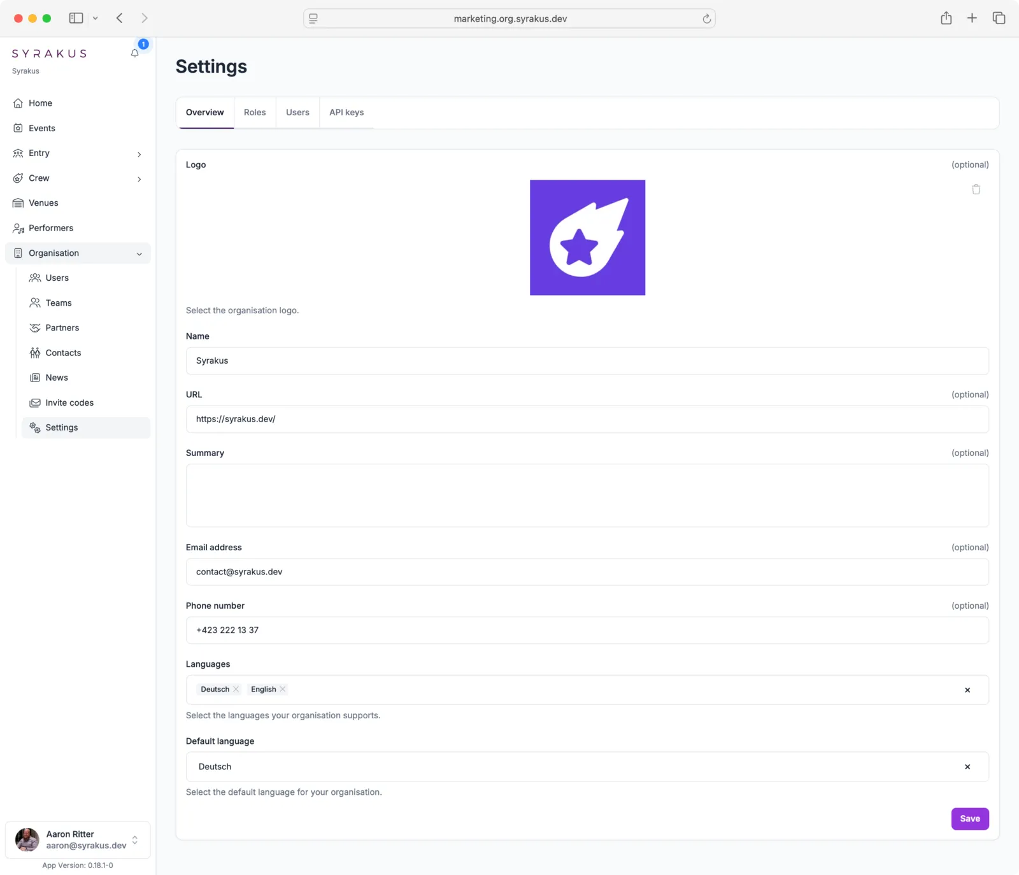1019x875 pixels.
Task: Expand the Entry sidebar section
Action: click(139, 154)
